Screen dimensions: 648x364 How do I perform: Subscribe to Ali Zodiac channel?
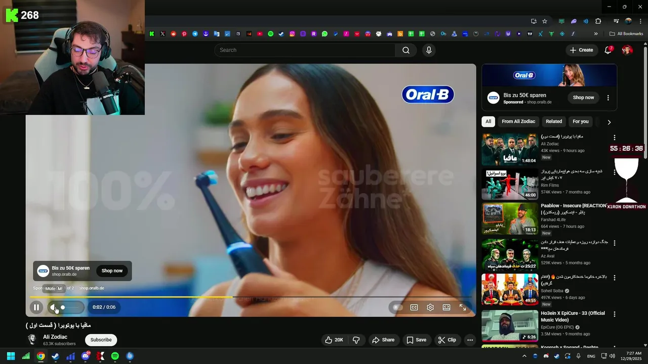click(x=101, y=340)
